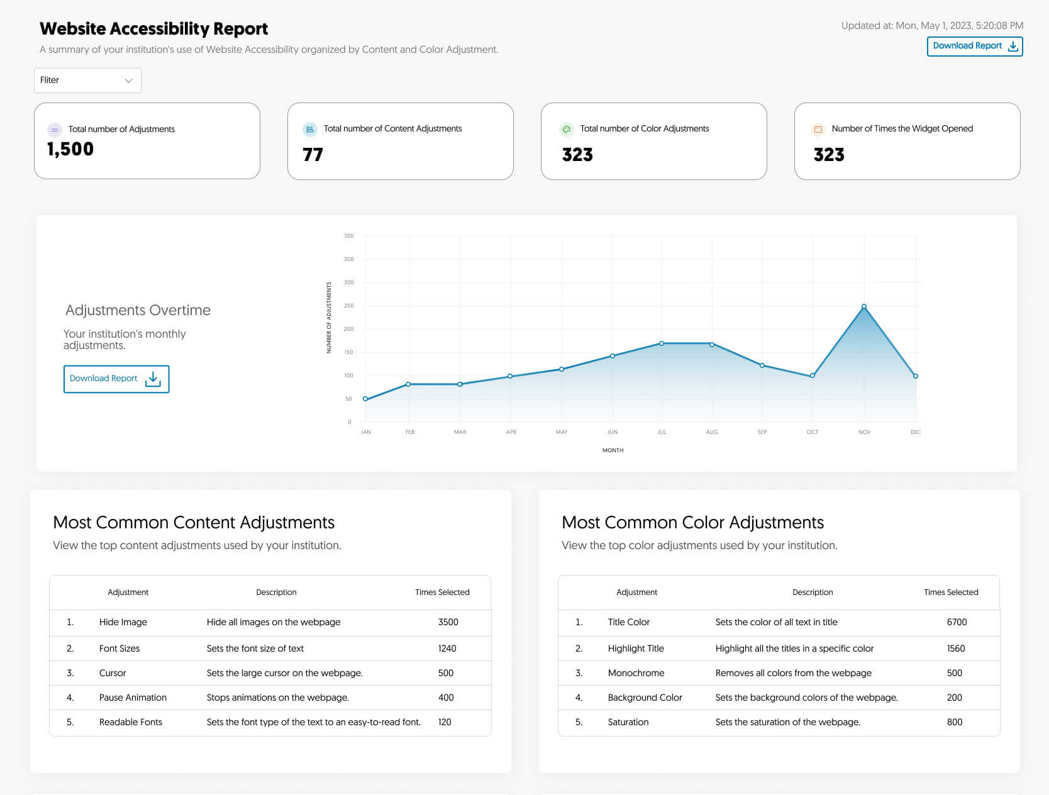Click Description header in Content Adjustments table

click(x=276, y=592)
